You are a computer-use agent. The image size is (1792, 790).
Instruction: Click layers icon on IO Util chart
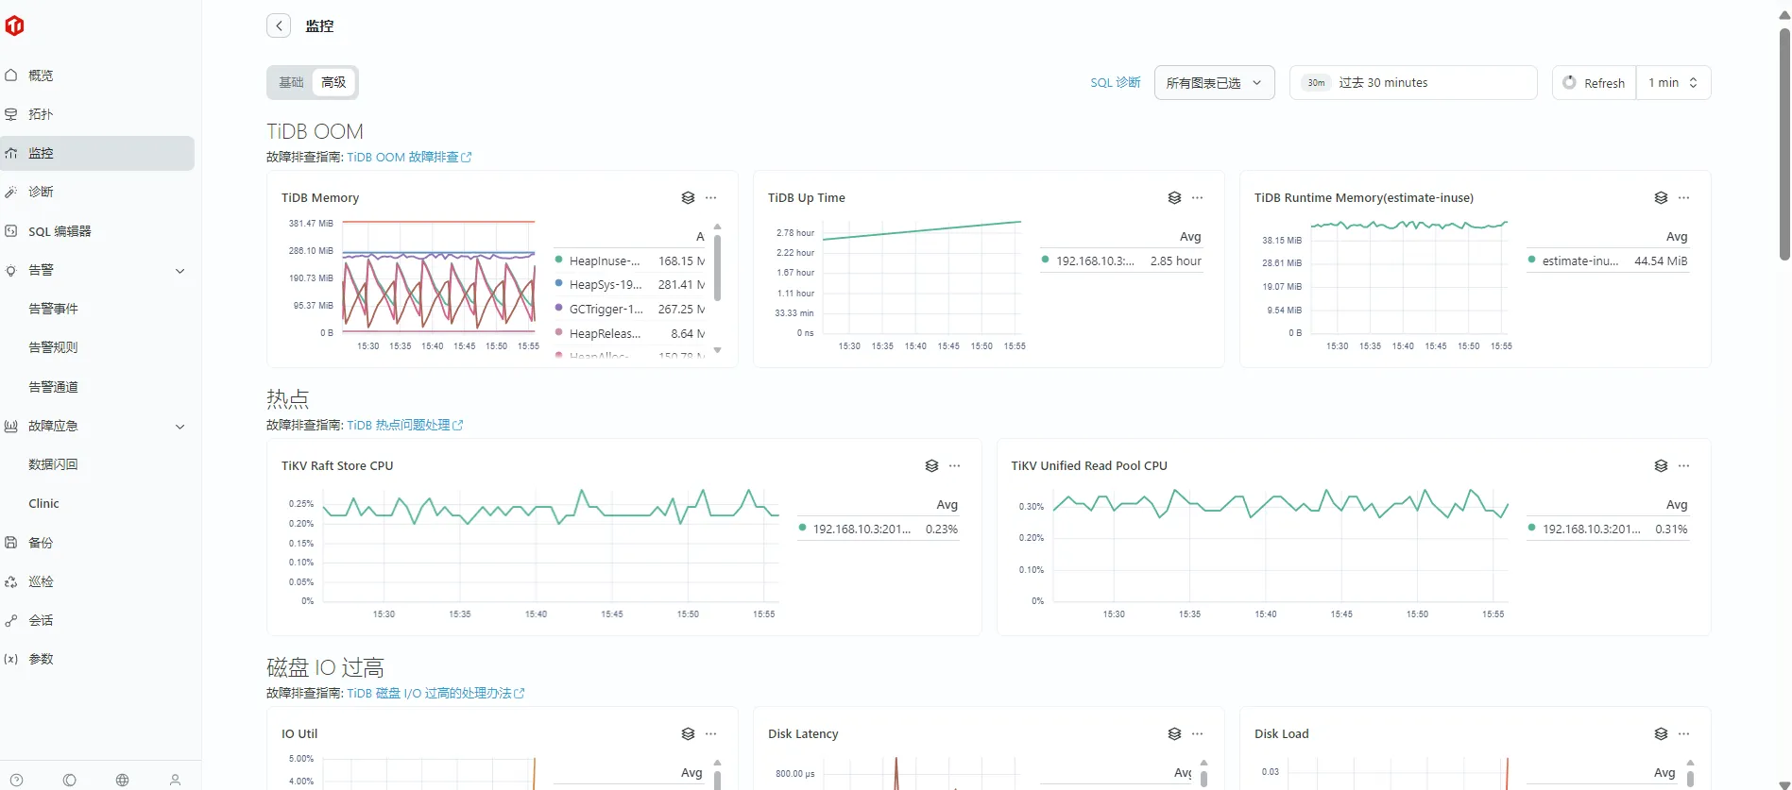688,733
